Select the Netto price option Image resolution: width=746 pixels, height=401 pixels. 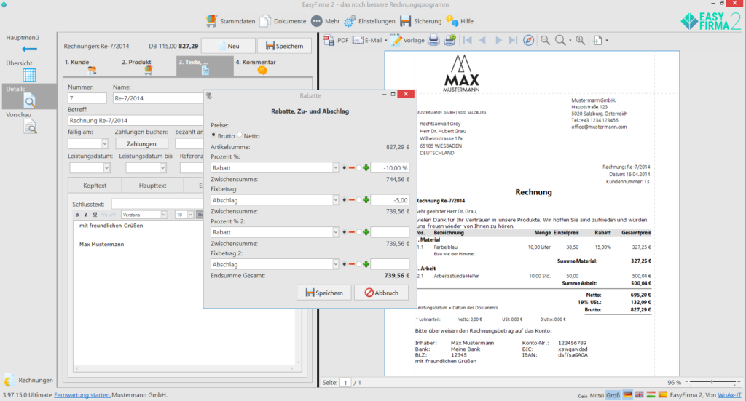click(x=240, y=135)
